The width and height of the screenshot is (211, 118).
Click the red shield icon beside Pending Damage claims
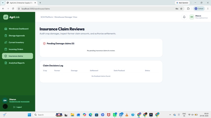(44, 44)
